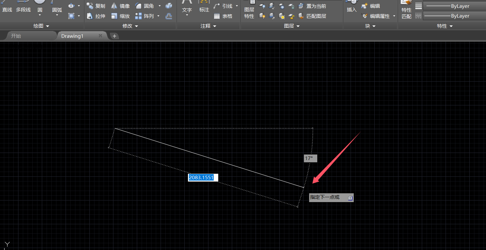The width and height of the screenshot is (486, 250).
Task: Open the 圆弧 (Arc) dropdown arrow
Action: pos(57,15)
